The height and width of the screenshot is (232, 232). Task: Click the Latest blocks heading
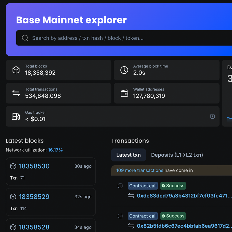(25, 141)
